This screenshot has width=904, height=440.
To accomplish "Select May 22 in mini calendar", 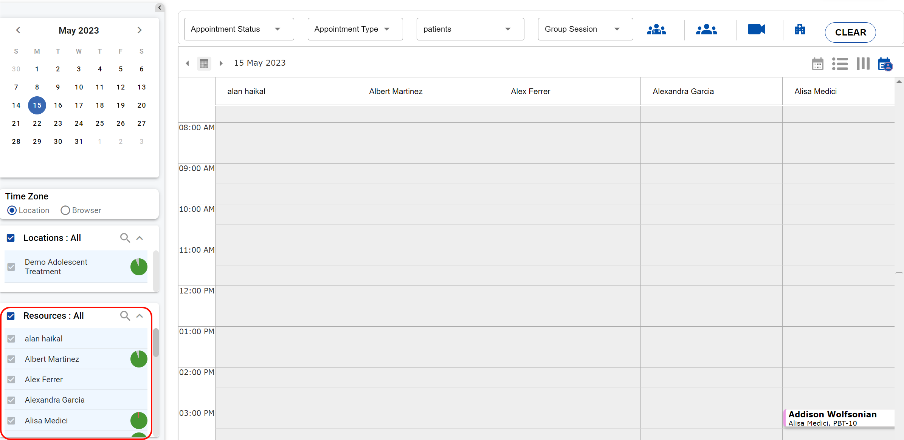I will coord(37,124).
